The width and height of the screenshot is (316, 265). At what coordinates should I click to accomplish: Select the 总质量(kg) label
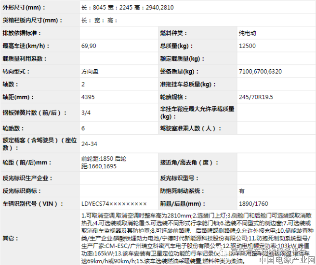176,46
